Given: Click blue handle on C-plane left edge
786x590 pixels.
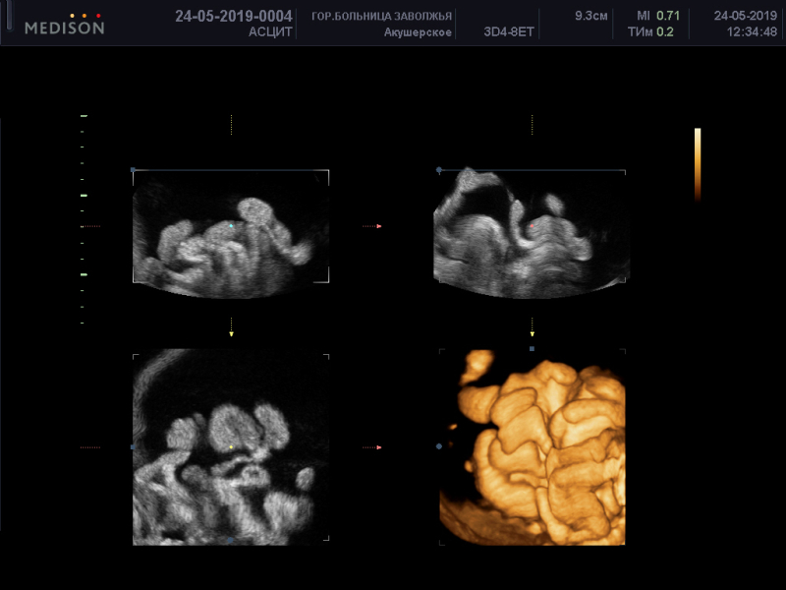Looking at the screenshot, I should pos(133,446).
